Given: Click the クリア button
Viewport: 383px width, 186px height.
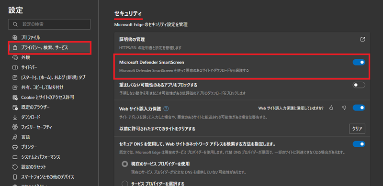Looking at the screenshot, I should (357, 129).
